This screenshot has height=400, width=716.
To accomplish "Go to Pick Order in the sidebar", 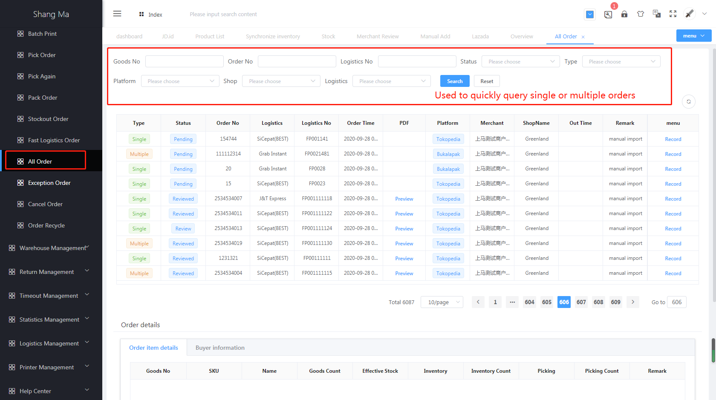I will click(x=42, y=55).
